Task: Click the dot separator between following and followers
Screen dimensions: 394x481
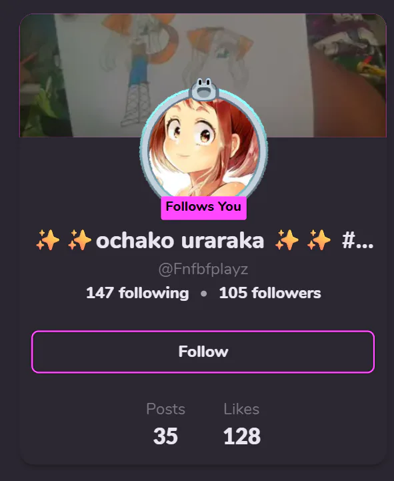Action: 203,294
